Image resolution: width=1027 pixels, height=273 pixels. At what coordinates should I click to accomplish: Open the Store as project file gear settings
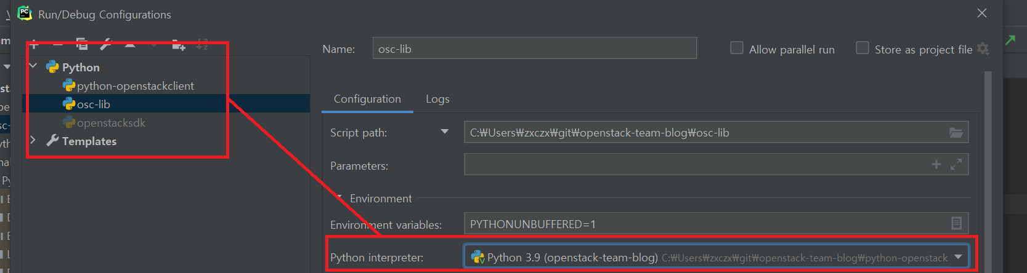click(983, 49)
